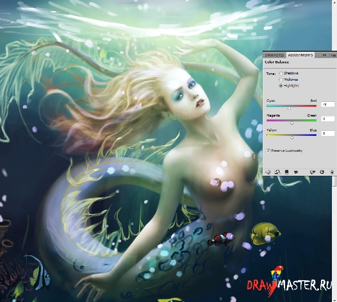Delete this adjustment layer trash icon
Screen dimensions: 337x302
(332, 172)
